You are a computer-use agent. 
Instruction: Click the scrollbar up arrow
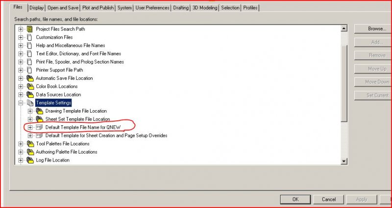[x=344, y=29]
